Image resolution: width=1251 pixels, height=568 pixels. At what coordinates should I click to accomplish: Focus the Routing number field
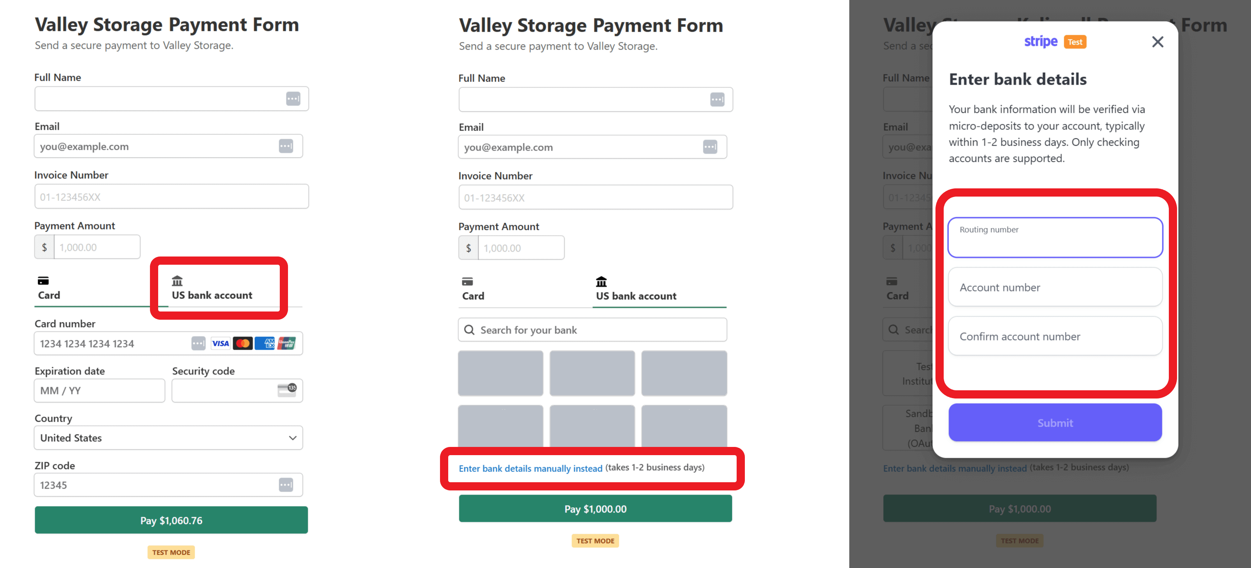tap(1055, 238)
